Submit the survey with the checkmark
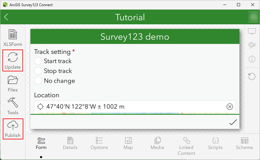Image resolution: width=260 pixels, height=160 pixels. (233, 122)
